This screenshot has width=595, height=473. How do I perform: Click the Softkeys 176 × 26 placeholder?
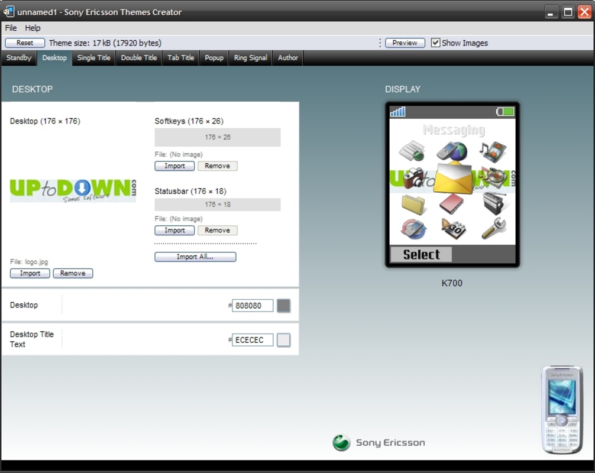pos(218,137)
